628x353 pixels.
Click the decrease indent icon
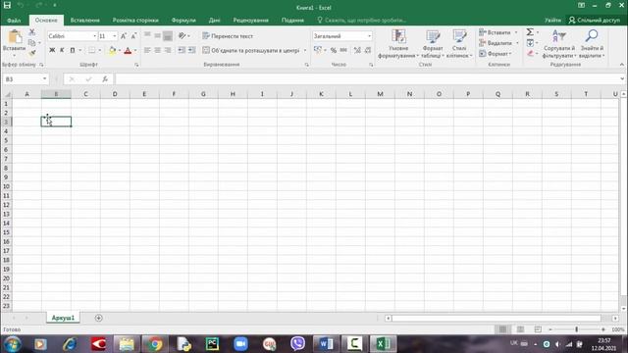tap(182, 50)
